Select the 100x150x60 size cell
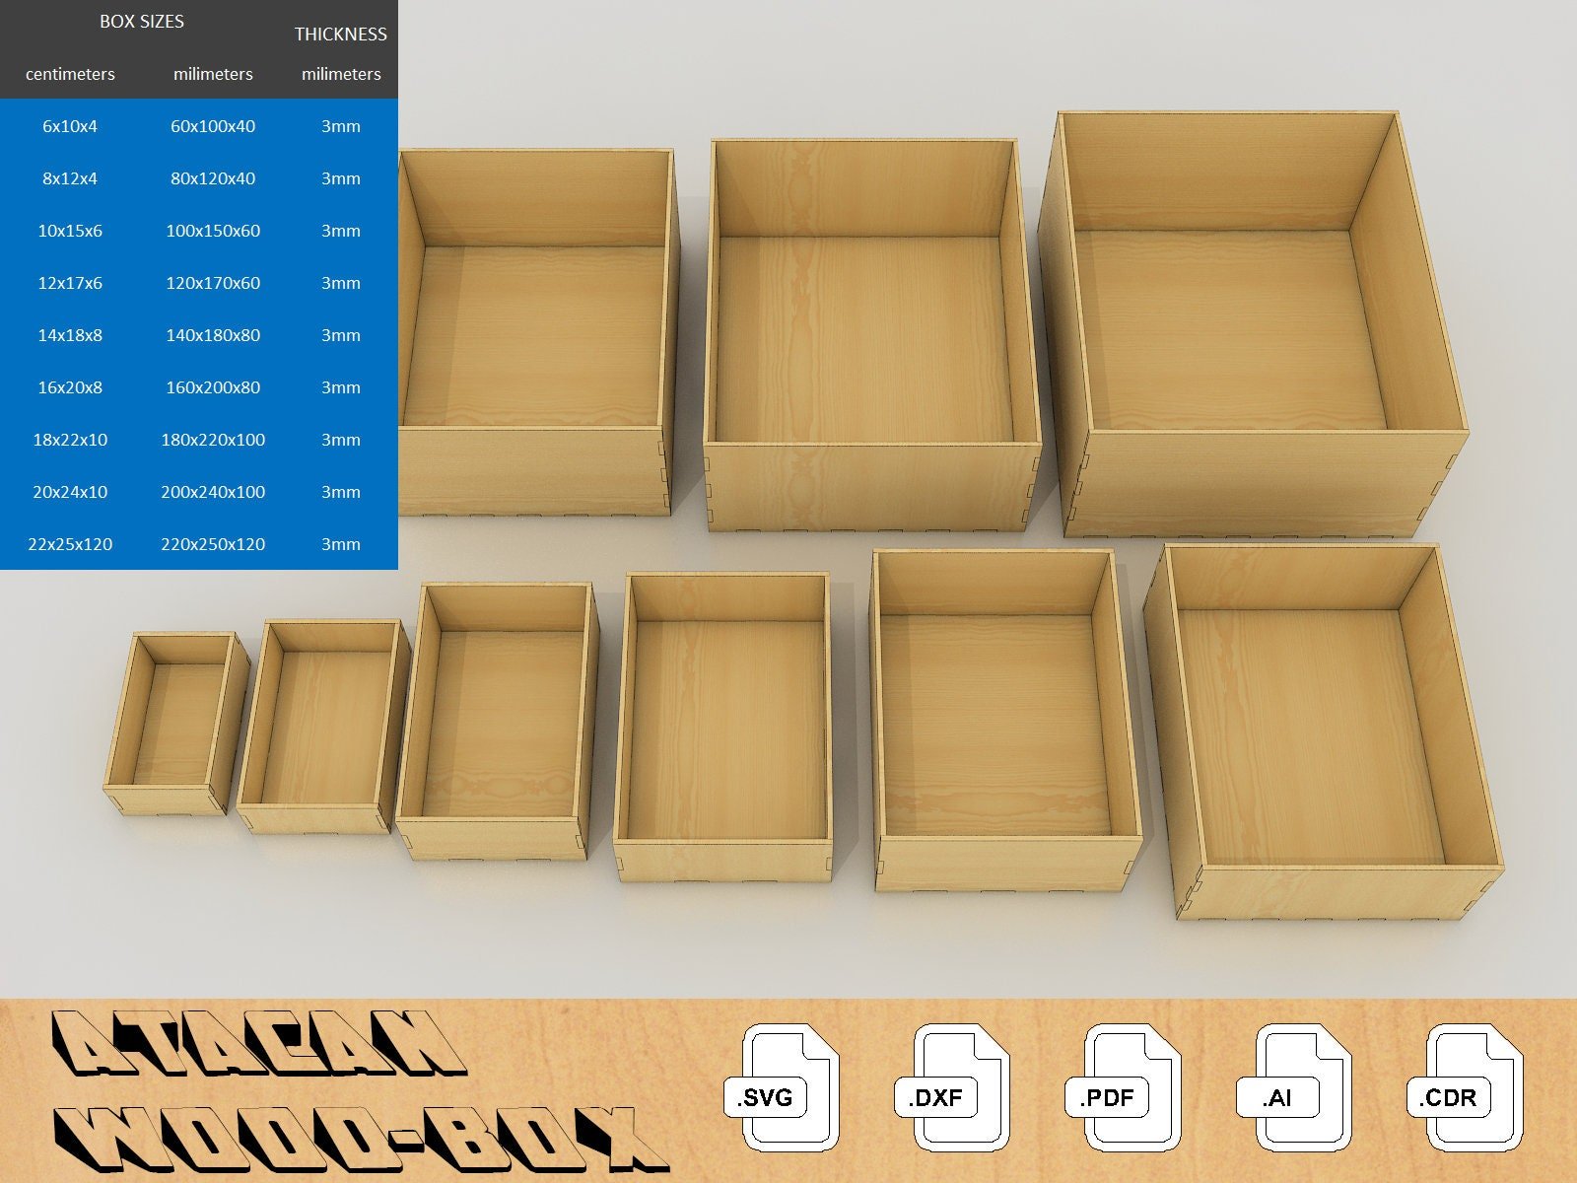The image size is (1577, 1183). [x=213, y=231]
